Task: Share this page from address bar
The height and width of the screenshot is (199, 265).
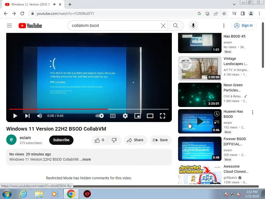Action: (x=216, y=13)
